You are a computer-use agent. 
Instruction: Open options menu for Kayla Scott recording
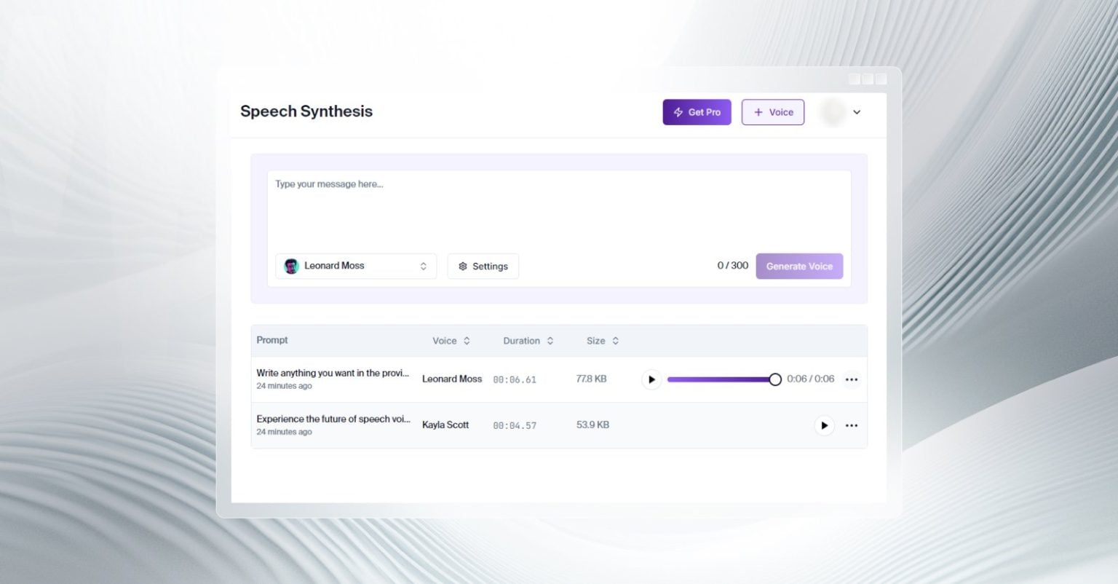pyautogui.click(x=852, y=425)
